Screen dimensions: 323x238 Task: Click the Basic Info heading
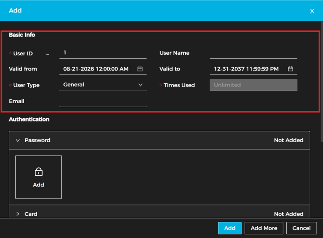coord(22,35)
